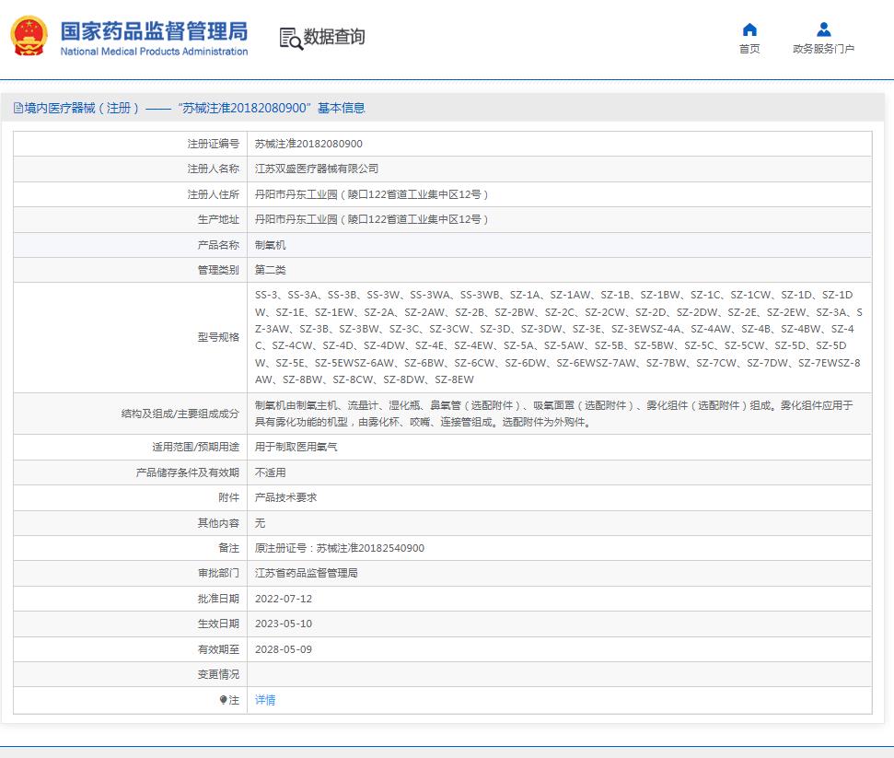Click the 型号规格 model list cell

point(558,337)
